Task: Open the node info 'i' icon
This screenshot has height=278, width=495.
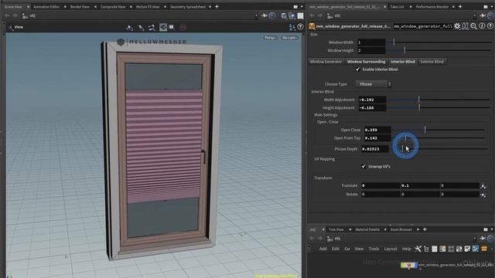Action: (x=482, y=26)
